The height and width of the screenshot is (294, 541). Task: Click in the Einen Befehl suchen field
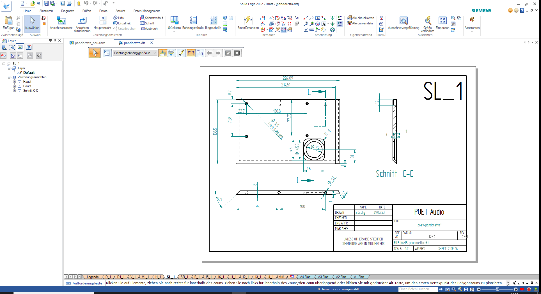pyautogui.click(x=417, y=289)
